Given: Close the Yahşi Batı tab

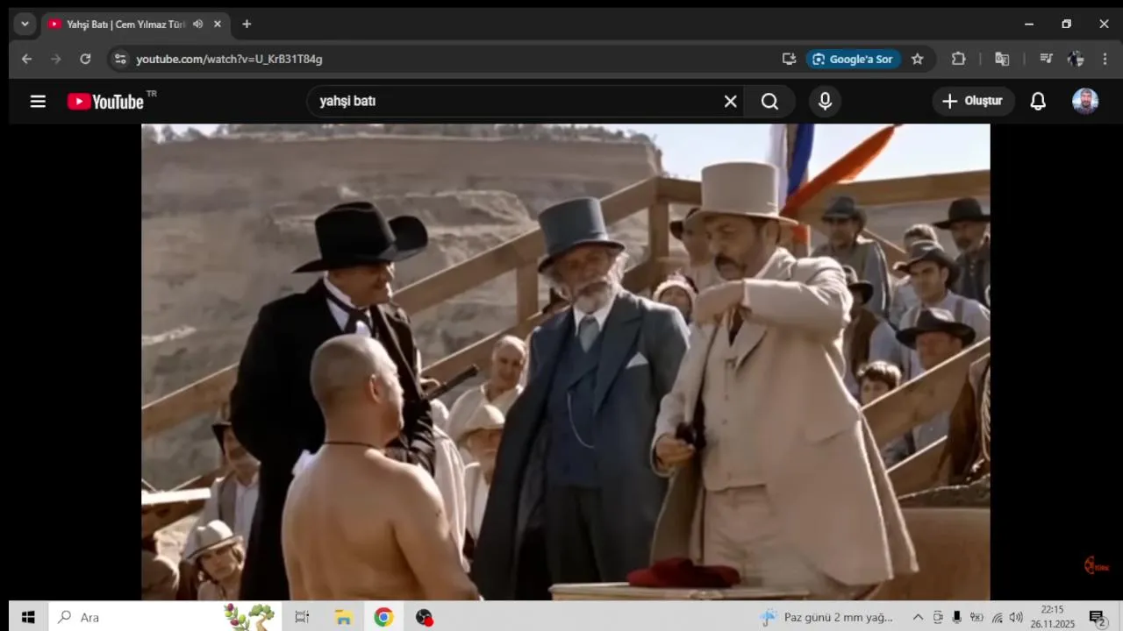Looking at the screenshot, I should (218, 25).
